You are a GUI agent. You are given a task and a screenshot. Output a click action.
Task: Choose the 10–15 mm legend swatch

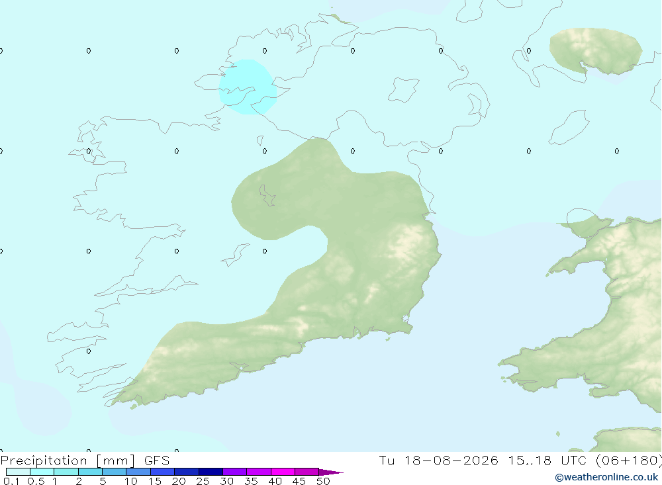point(138,472)
